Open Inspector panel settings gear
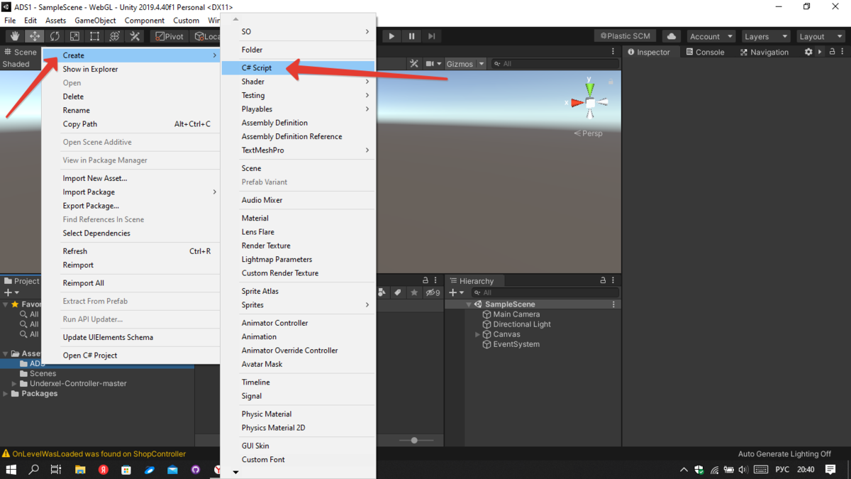The height and width of the screenshot is (479, 851). [808, 52]
